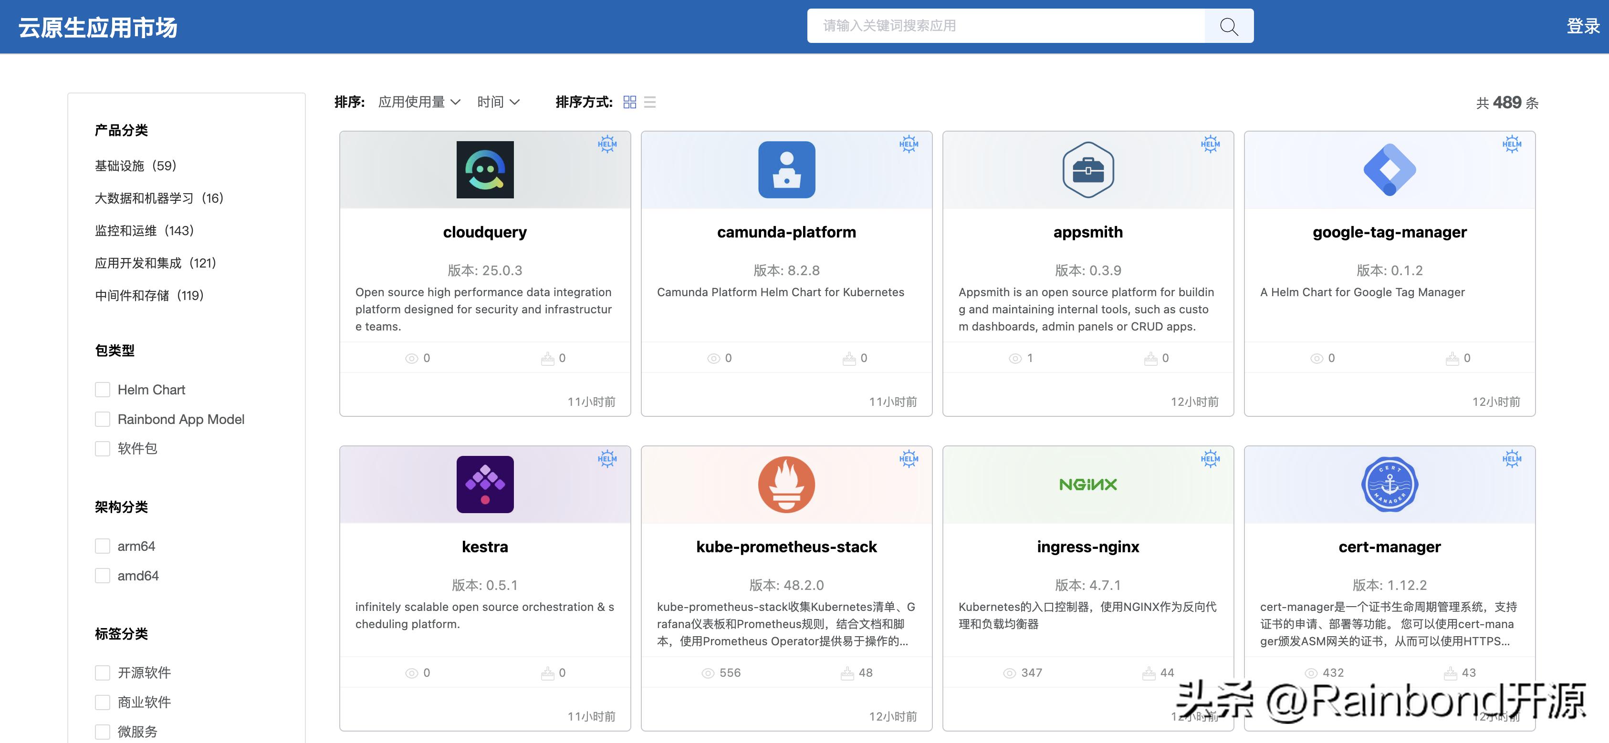Enable the Helm Chart package filter
The image size is (1609, 743).
[103, 389]
